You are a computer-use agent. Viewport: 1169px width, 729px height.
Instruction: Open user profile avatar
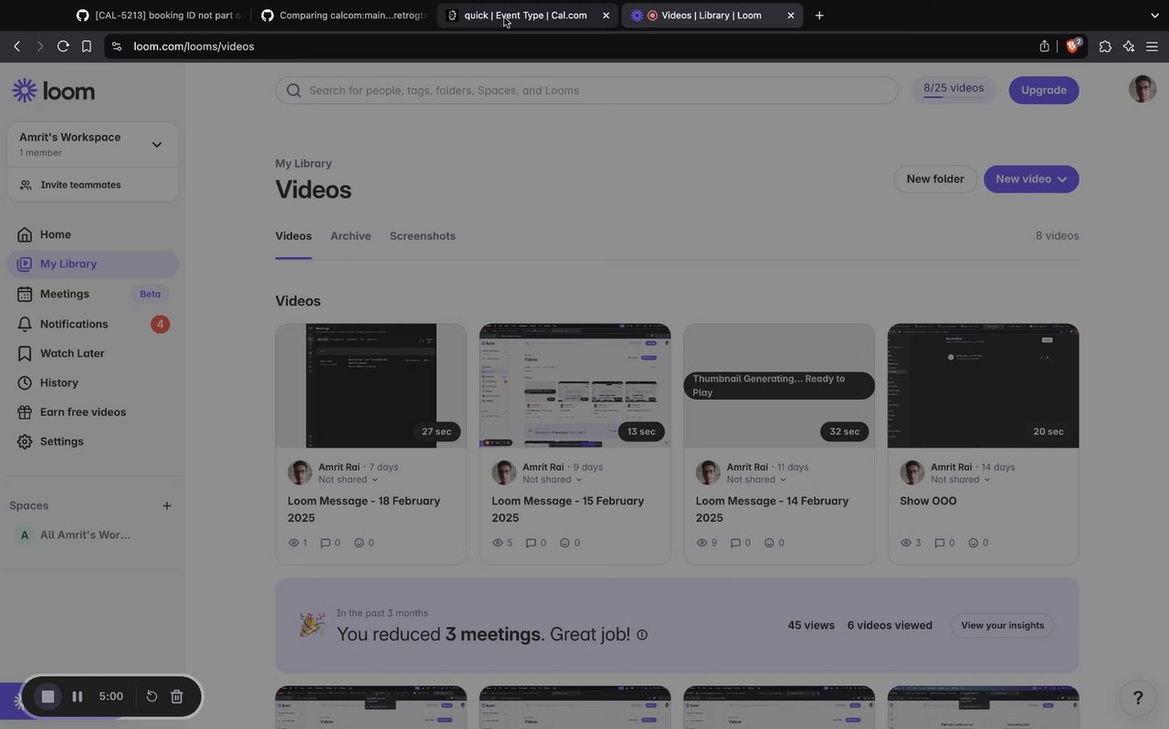click(x=1143, y=89)
